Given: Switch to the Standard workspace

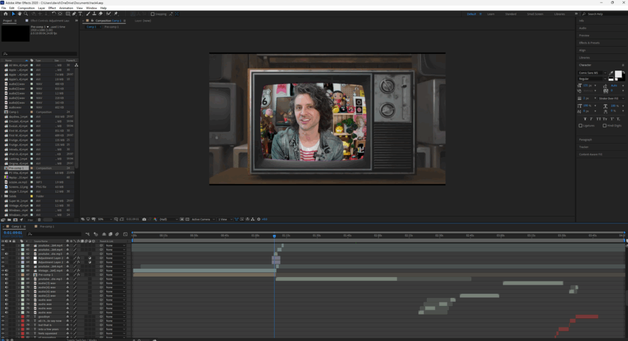Looking at the screenshot, I should pos(511,14).
